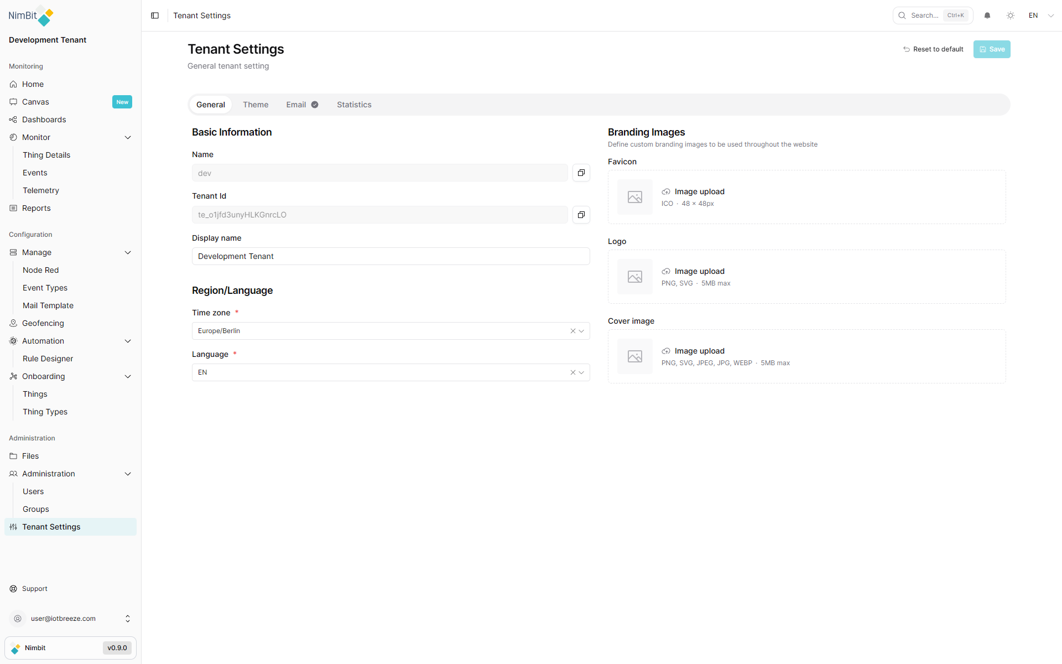1062x664 pixels.
Task: Open the EN language dropdown in the header
Action: click(1039, 15)
